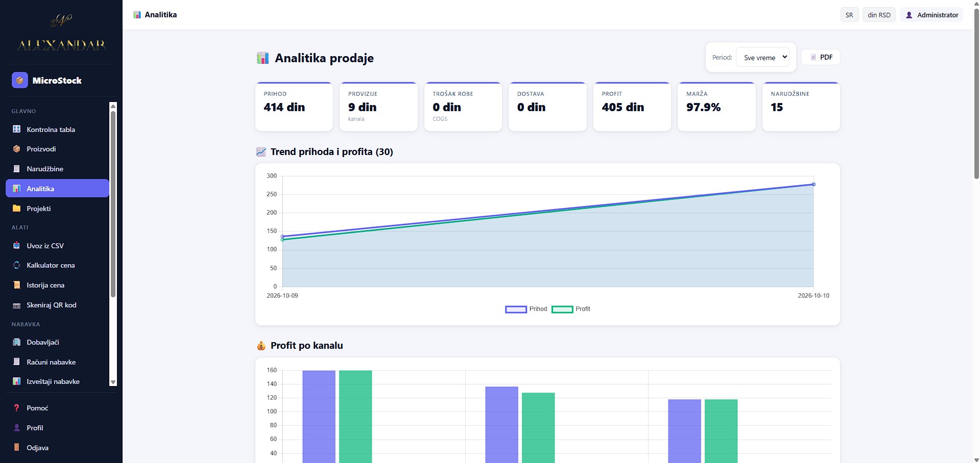Click the Prihod 414 din card

click(294, 107)
